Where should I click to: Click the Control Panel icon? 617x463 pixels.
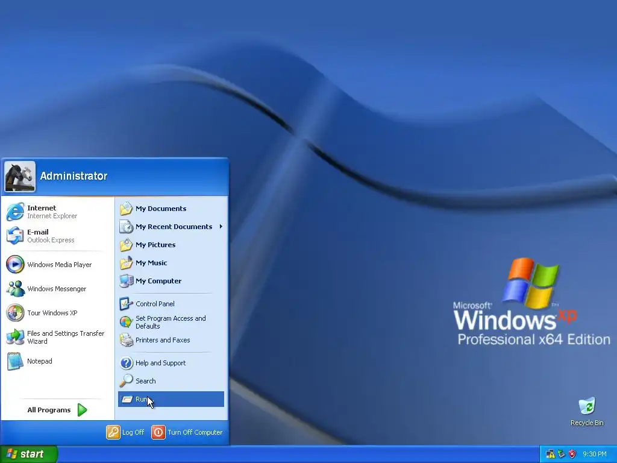(127, 304)
